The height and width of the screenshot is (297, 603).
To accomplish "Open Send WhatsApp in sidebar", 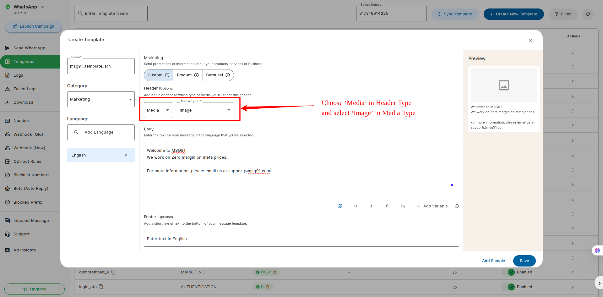I will click(x=29, y=48).
